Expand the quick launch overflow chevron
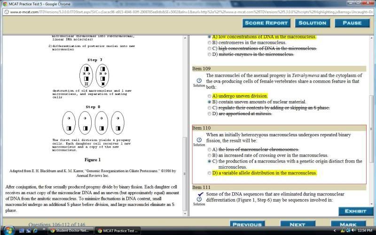Viewport: 376px width, 235px height. point(44,229)
